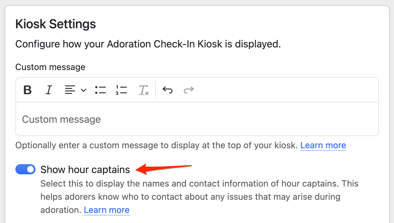Apply italic formatting to the message
The width and height of the screenshot is (394, 223).
tap(49, 90)
